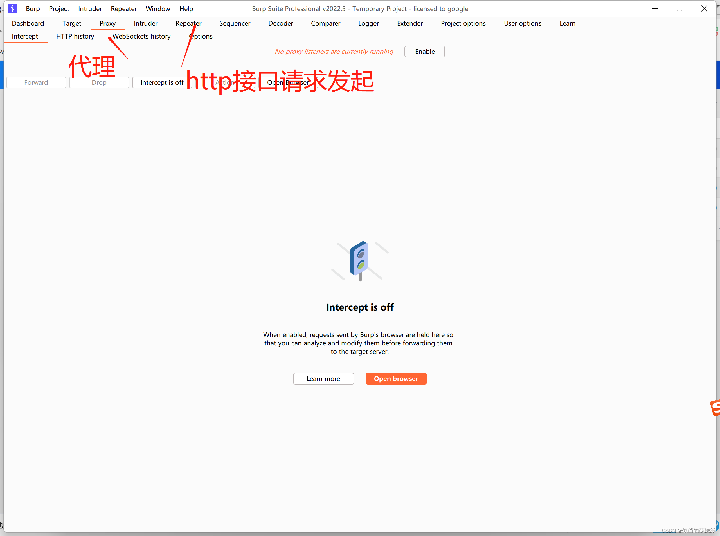The width and height of the screenshot is (720, 536).
Task: Open the Help menu
Action: pos(186,9)
